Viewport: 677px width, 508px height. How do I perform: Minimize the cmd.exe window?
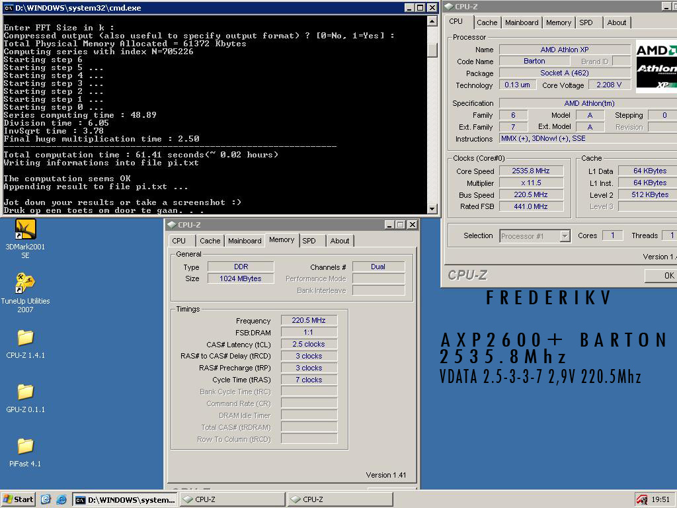(x=409, y=8)
